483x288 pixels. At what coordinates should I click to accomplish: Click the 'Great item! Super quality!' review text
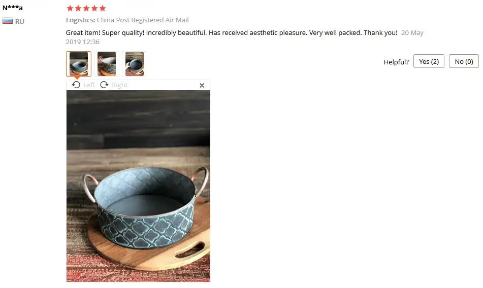tap(105, 32)
